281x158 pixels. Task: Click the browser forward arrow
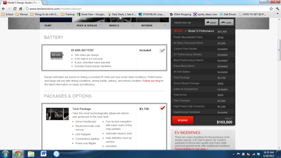[9, 8]
